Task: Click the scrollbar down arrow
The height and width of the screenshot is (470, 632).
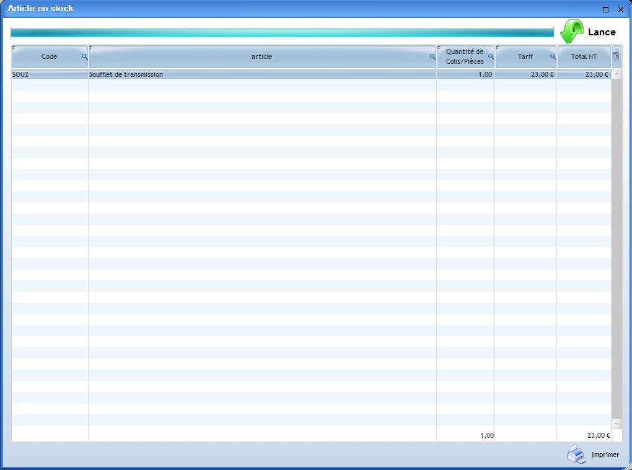Action: 617,424
